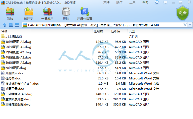Click the dwg icon of 主轴箱展开图.dwg
The height and width of the screenshot is (119, 193).
click(x=3, y=99)
